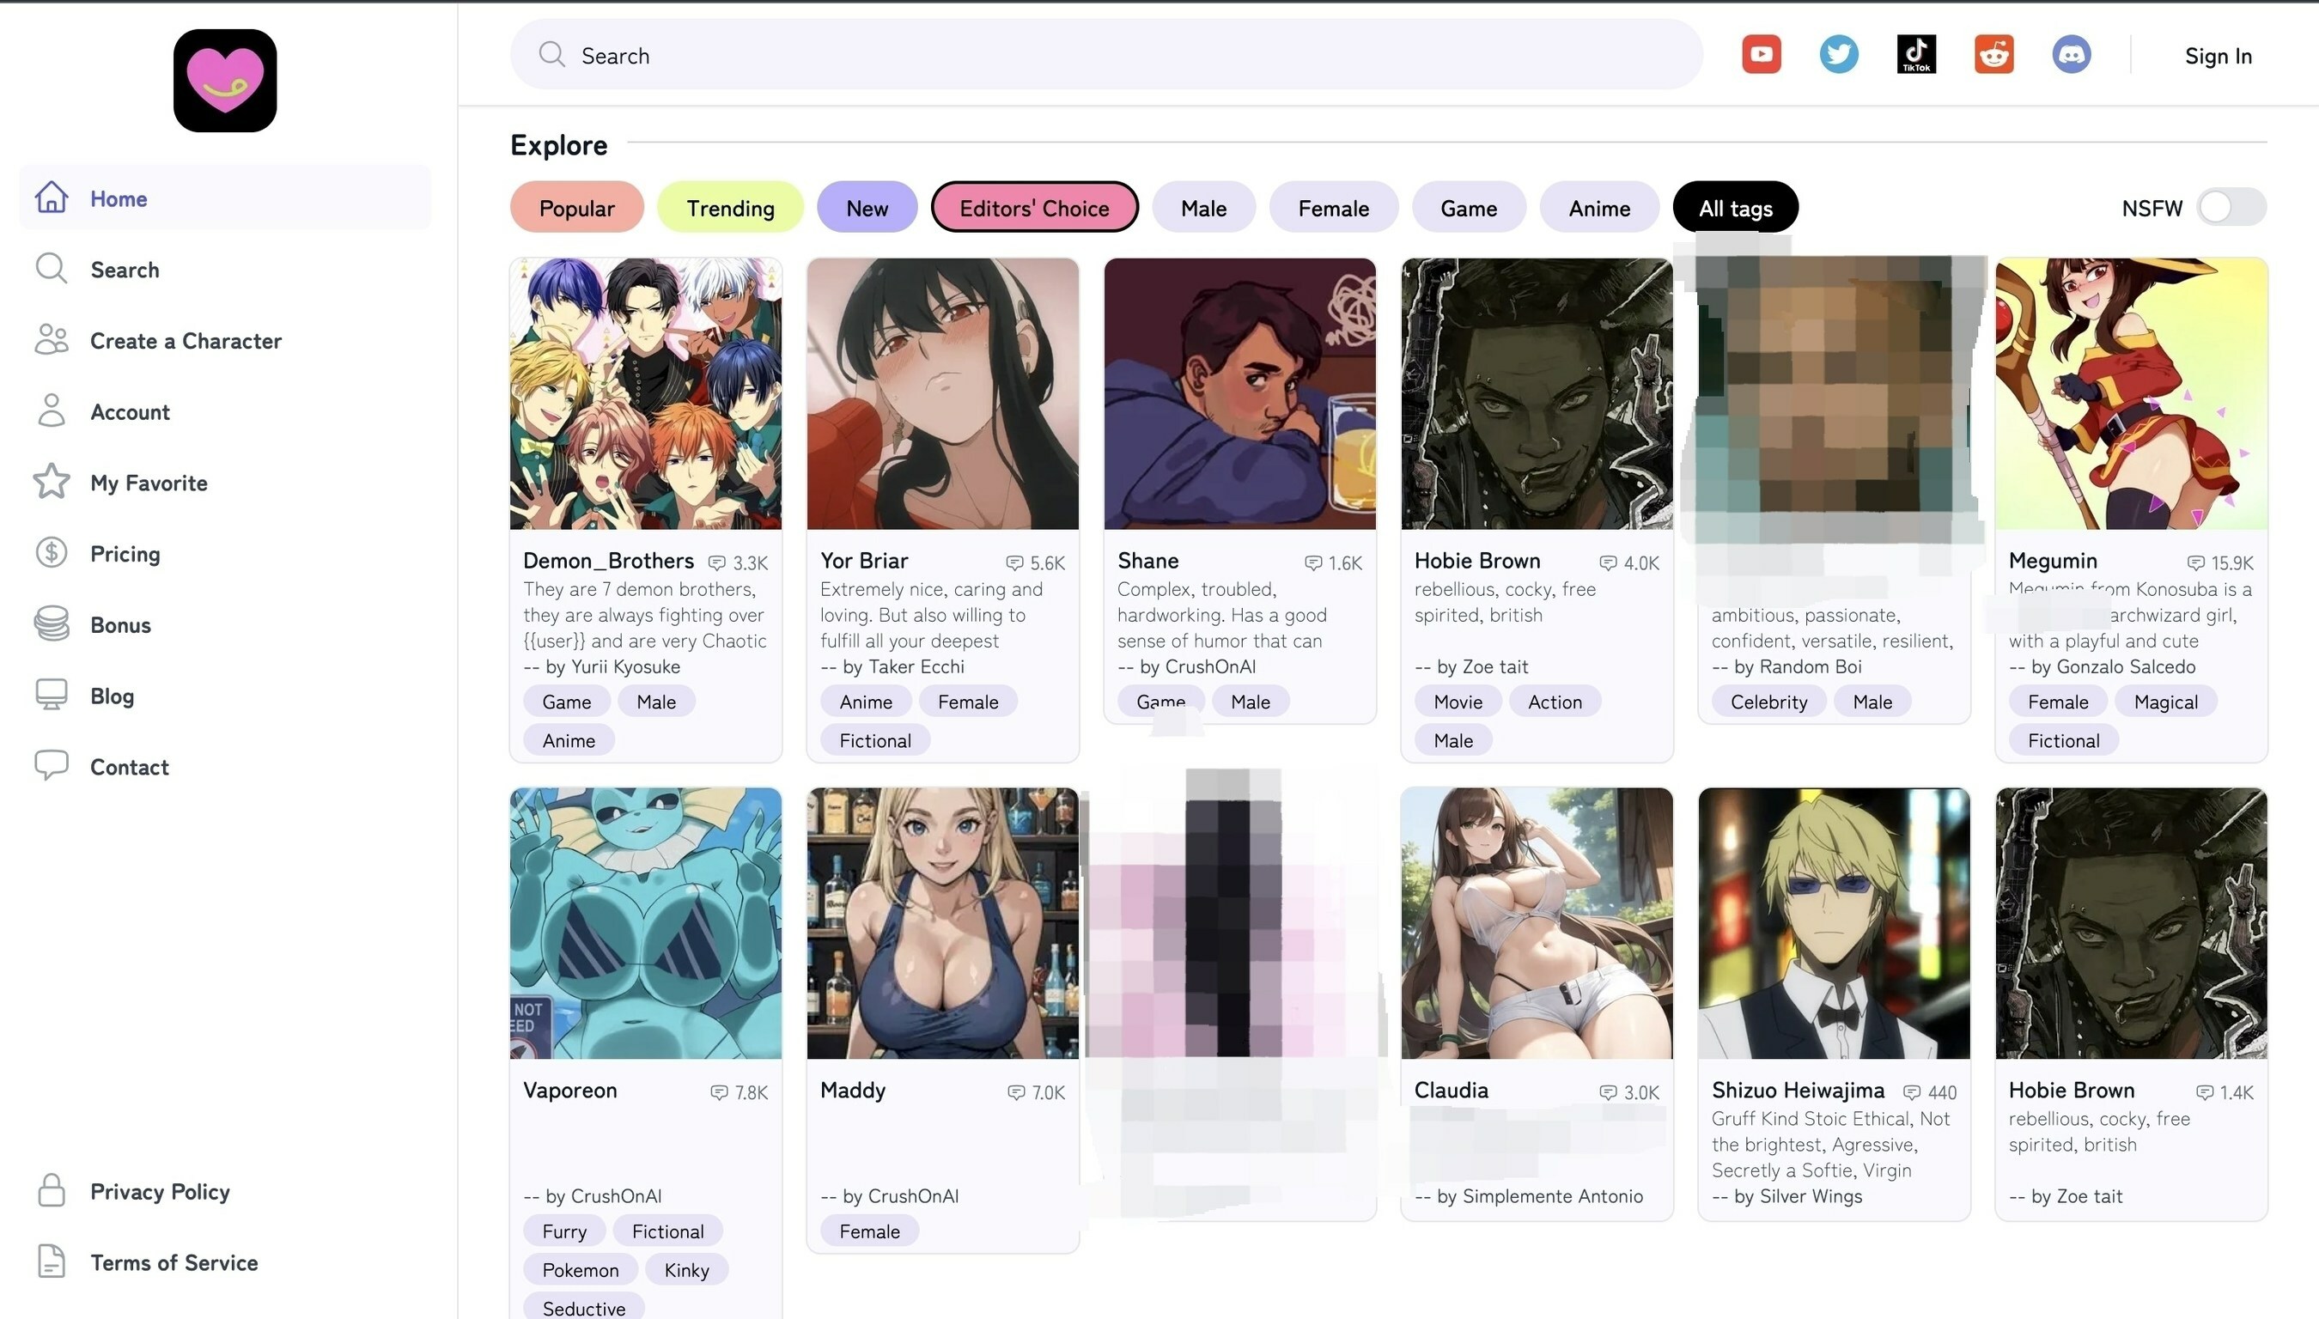Open the Twitter bird icon
The image size is (2319, 1319).
[1839, 54]
